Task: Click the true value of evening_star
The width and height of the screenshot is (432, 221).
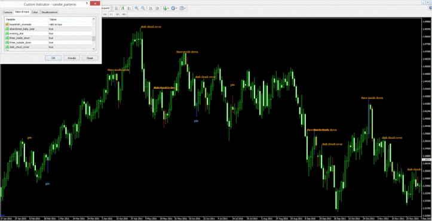Action: (x=70, y=33)
